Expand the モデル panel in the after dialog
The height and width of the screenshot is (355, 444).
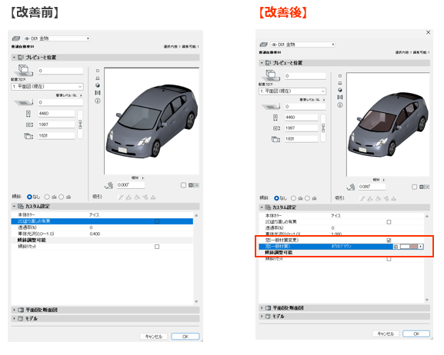tap(262, 317)
